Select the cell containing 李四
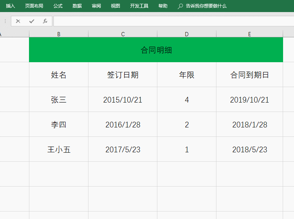This screenshot has height=219, width=294. pyautogui.click(x=59, y=124)
